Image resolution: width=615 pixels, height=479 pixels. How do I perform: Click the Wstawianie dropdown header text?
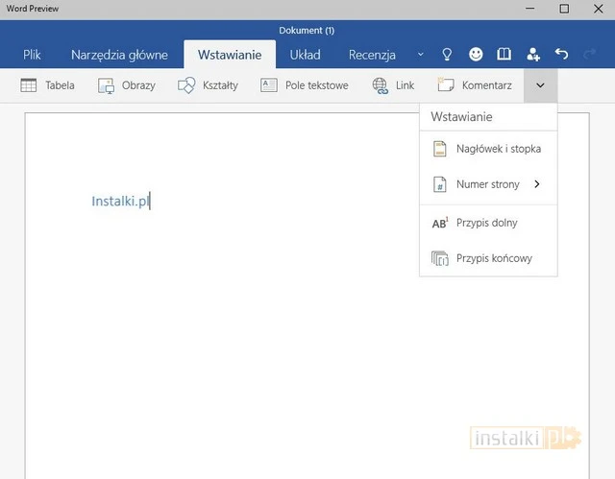(x=461, y=117)
